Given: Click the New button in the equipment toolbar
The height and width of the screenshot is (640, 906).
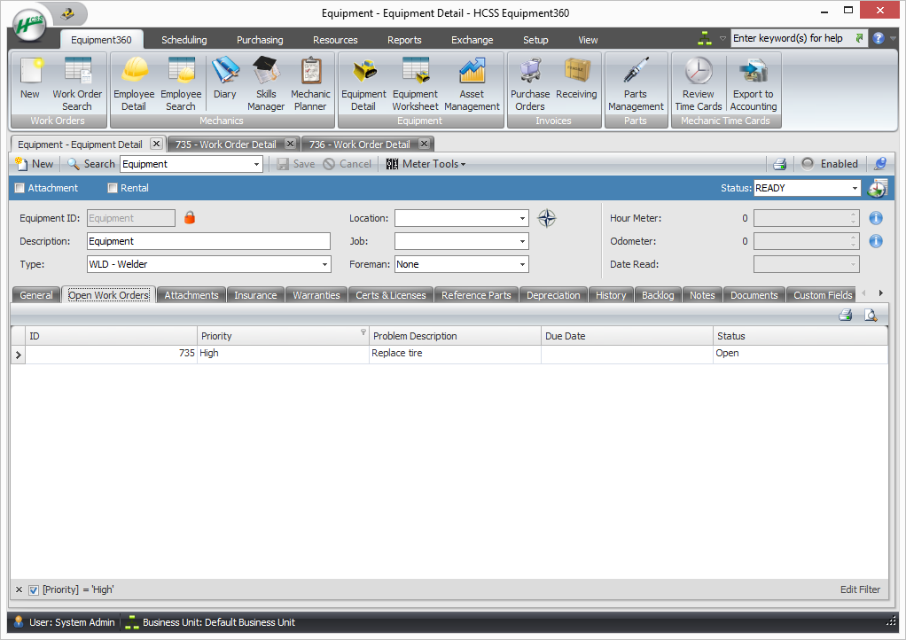Looking at the screenshot, I should point(35,164).
